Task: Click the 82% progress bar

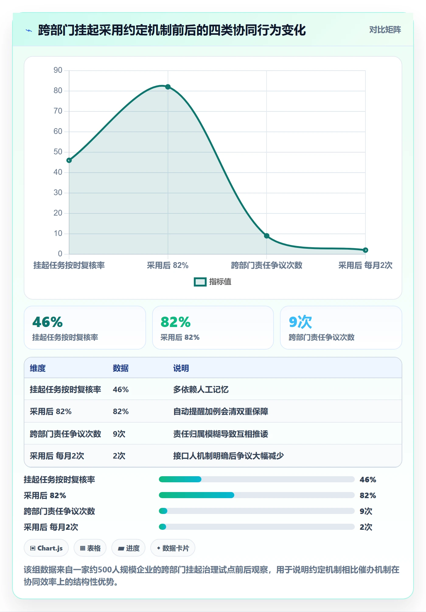Action: [257, 495]
